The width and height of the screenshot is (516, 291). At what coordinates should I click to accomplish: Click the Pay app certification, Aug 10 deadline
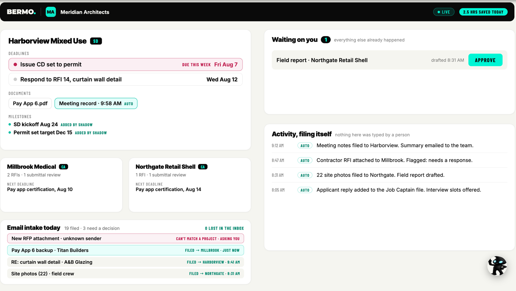40,189
